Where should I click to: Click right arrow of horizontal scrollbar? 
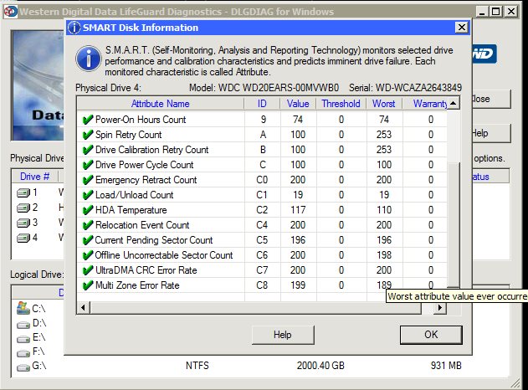(440, 307)
